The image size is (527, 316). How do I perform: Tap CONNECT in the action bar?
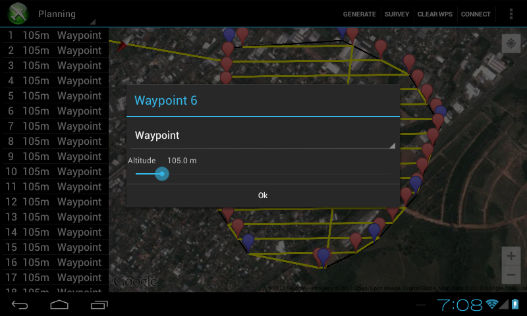pos(476,14)
